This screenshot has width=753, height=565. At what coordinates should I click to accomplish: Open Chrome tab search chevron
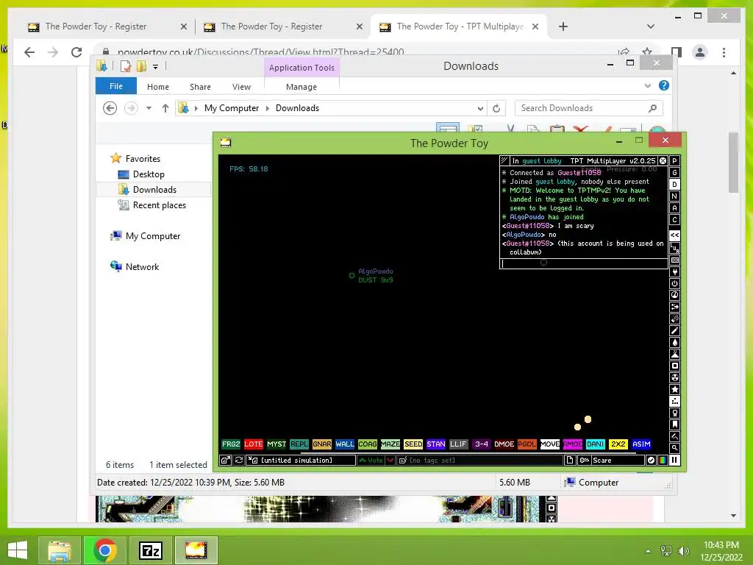651,26
